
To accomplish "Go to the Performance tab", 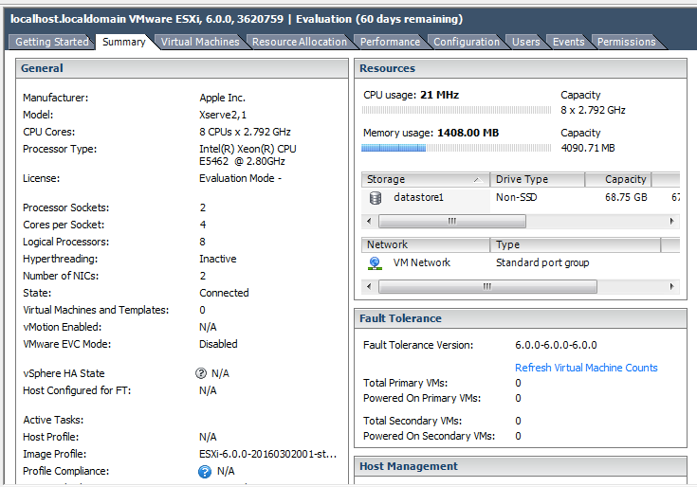I will point(390,42).
